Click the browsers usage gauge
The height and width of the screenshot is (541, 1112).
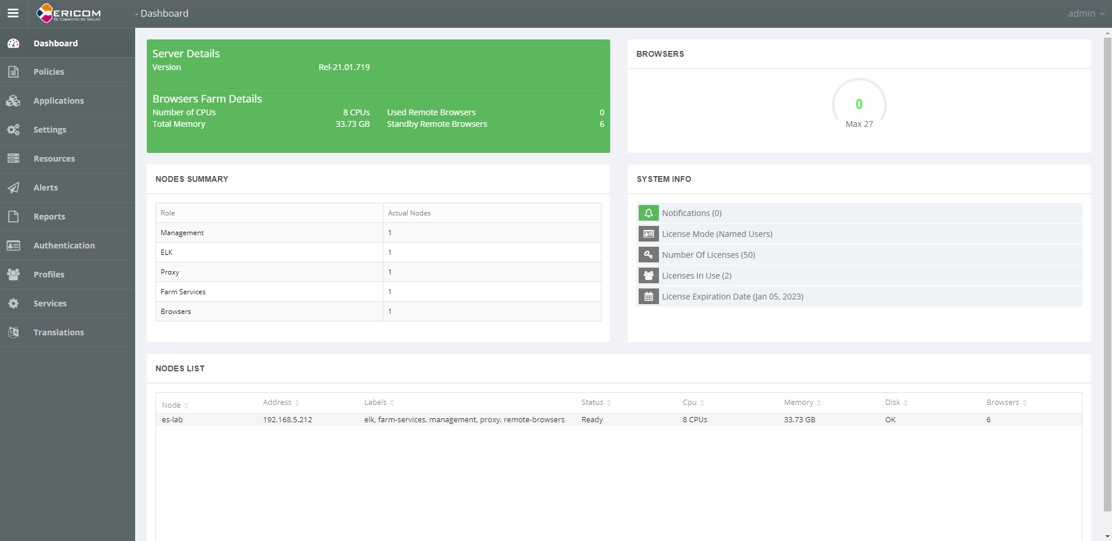[x=859, y=105]
